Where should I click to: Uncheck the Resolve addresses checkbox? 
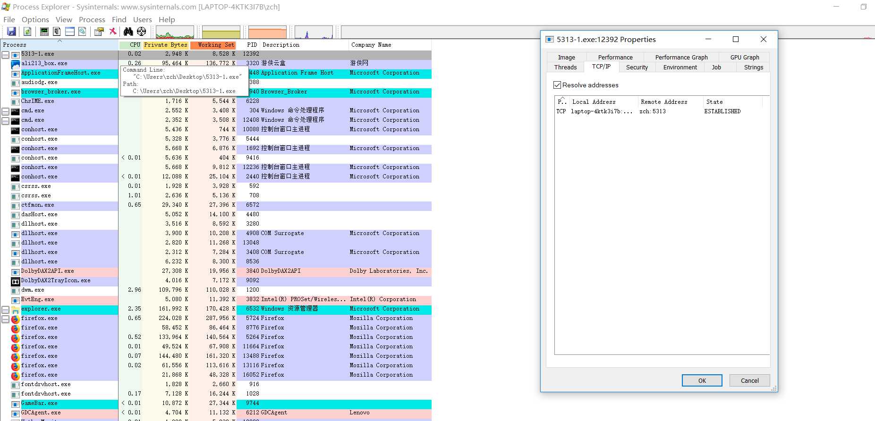coord(557,85)
